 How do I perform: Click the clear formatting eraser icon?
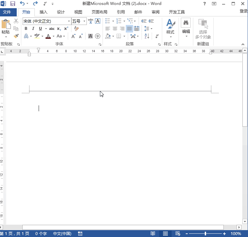point(77,29)
